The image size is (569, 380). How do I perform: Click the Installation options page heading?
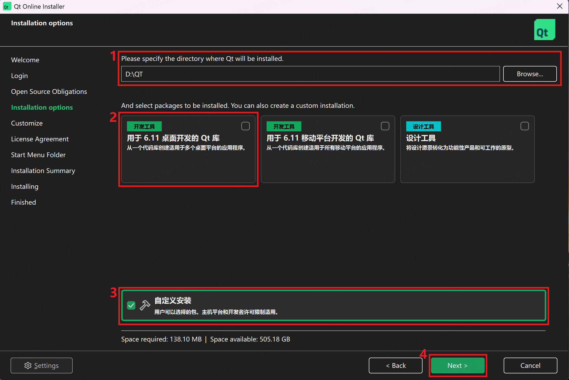(x=42, y=23)
